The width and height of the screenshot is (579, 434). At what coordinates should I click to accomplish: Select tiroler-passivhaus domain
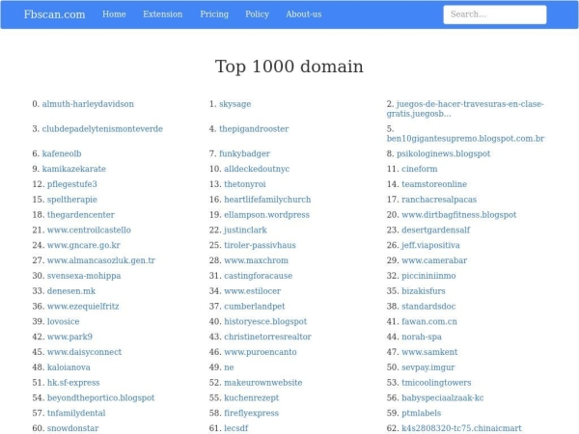click(x=260, y=245)
